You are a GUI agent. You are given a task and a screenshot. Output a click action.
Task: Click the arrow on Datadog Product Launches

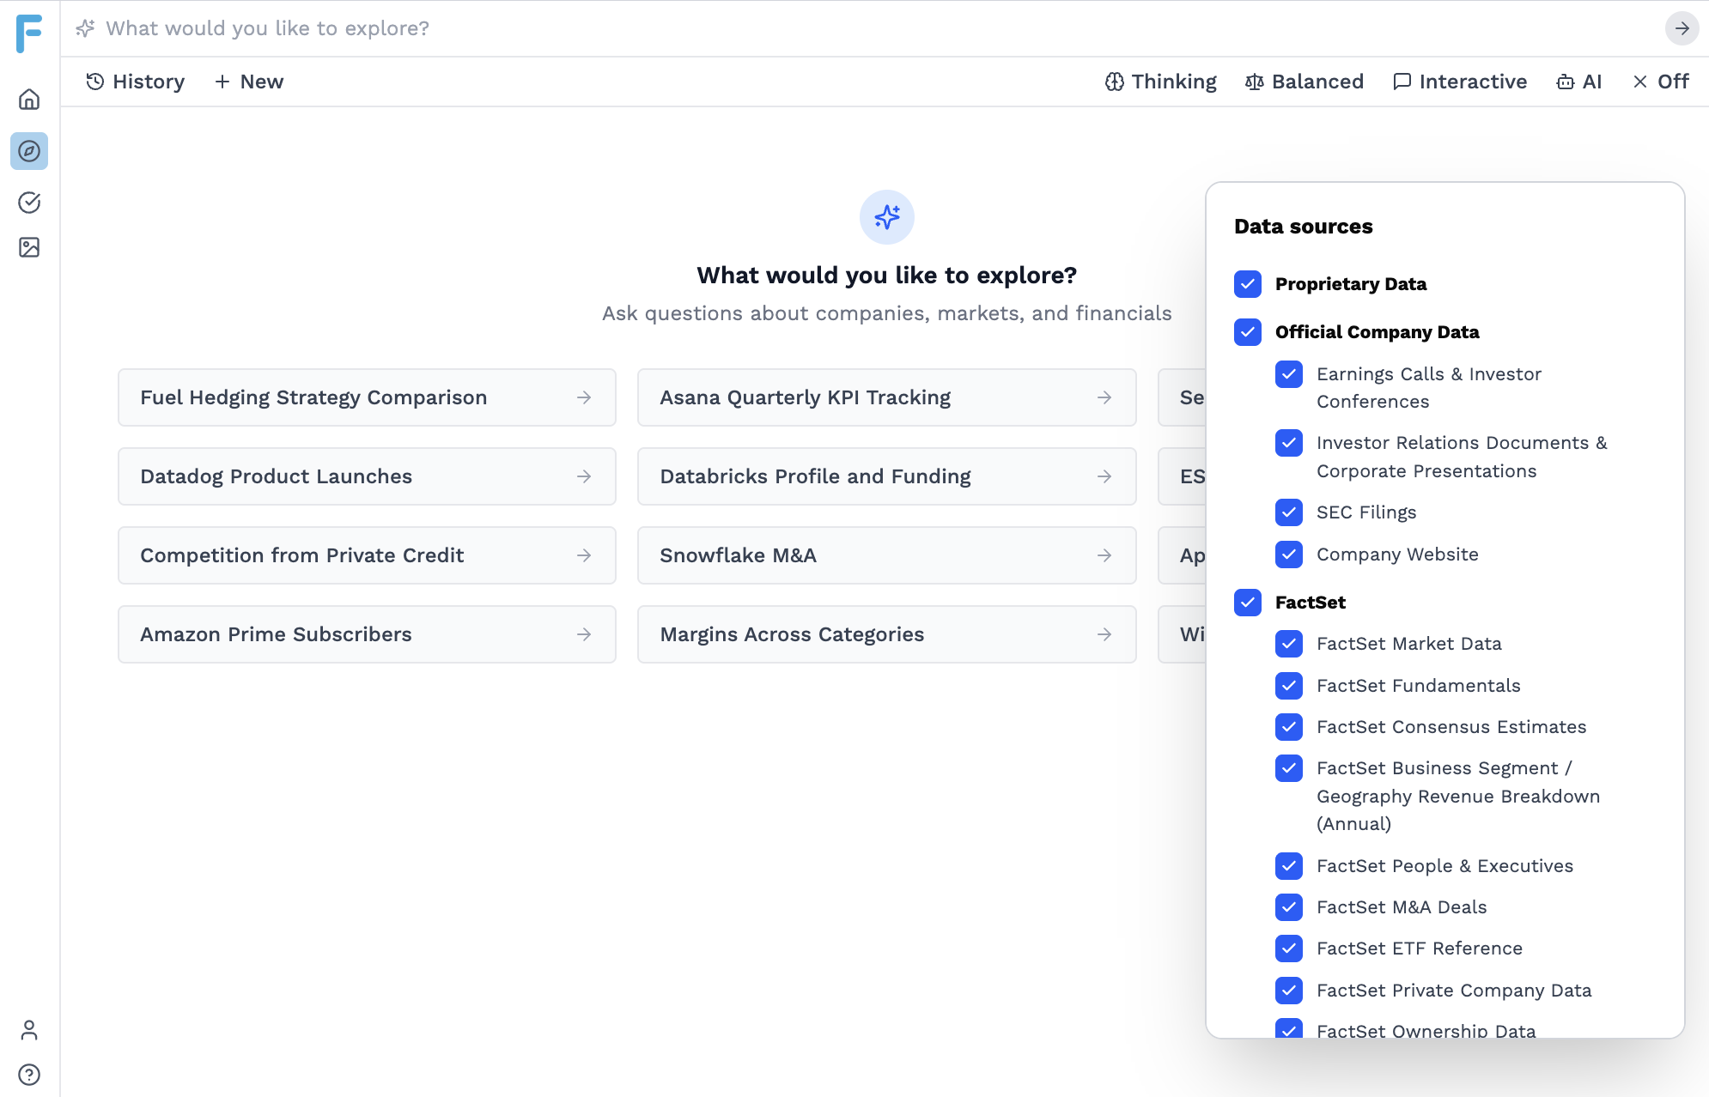[584, 476]
